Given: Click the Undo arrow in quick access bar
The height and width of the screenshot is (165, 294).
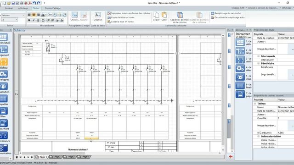Looking at the screenshot, I should pos(34,3).
